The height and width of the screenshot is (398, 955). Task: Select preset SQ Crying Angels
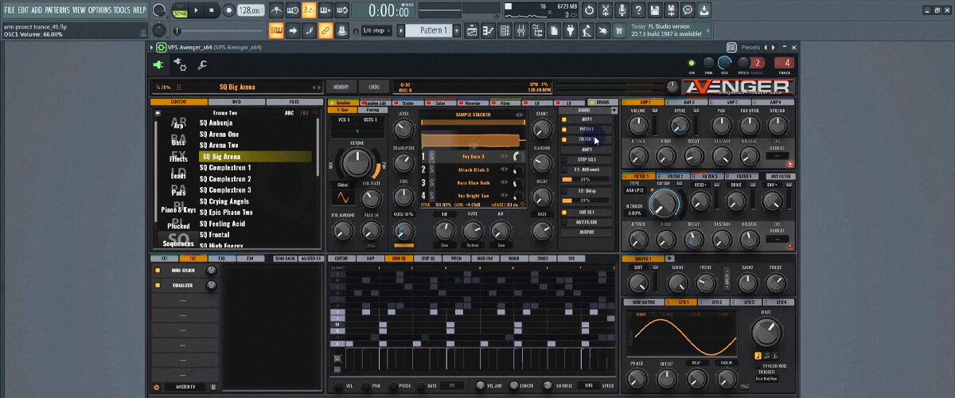[x=225, y=201]
